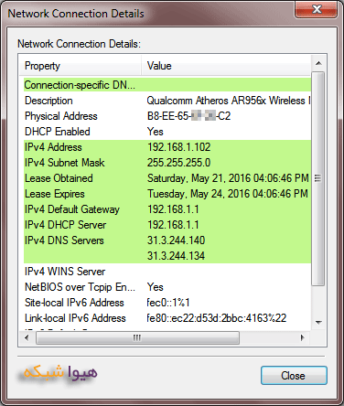The height and width of the screenshot is (406, 344).
Task: Click the Value column header
Action: (226, 66)
